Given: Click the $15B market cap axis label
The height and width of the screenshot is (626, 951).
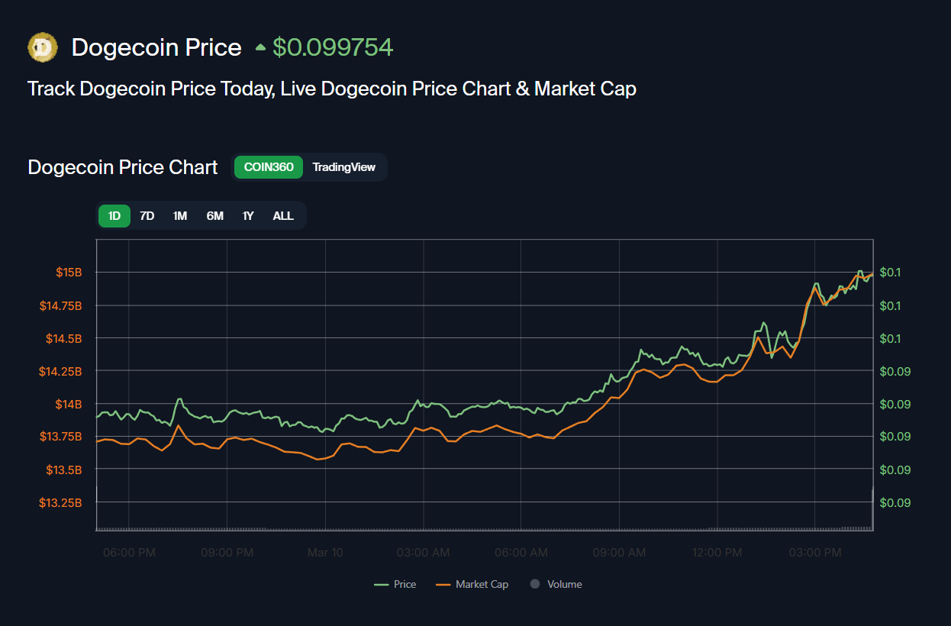Looking at the screenshot, I should pyautogui.click(x=69, y=273).
